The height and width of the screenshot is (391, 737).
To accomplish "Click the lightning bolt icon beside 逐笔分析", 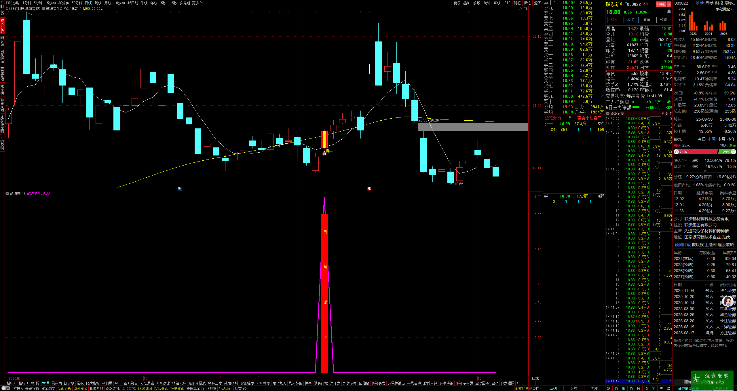I will coord(570,118).
